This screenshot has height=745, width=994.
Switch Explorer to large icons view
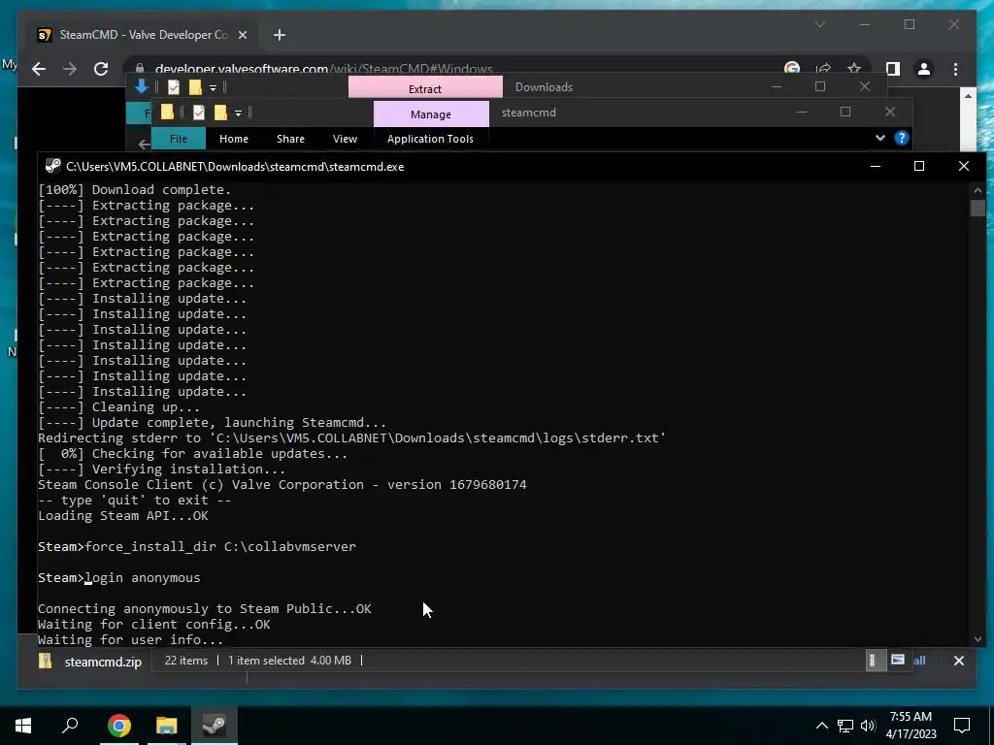tap(898, 660)
